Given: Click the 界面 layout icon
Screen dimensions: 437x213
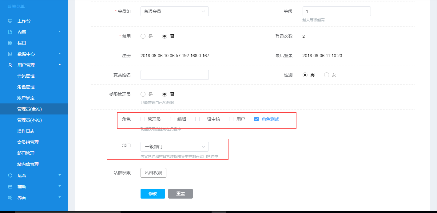Looking at the screenshot, I should coord(10,198).
